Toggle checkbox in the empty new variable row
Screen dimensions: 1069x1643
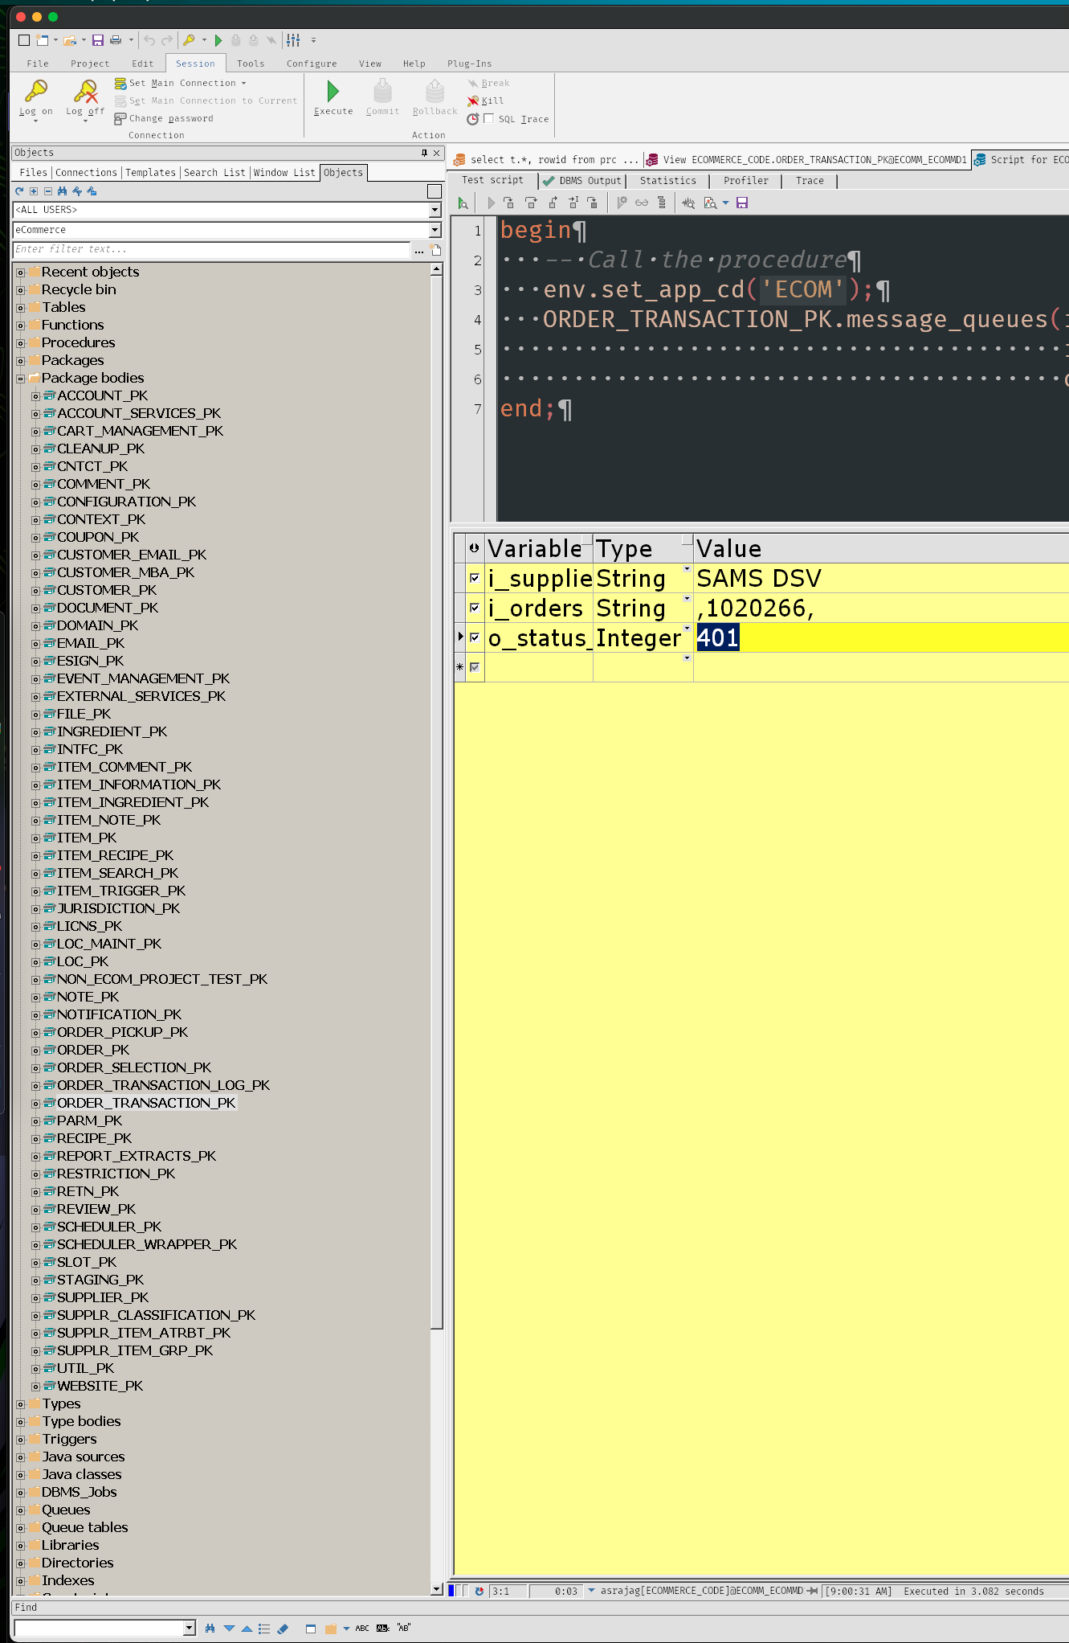point(475,667)
